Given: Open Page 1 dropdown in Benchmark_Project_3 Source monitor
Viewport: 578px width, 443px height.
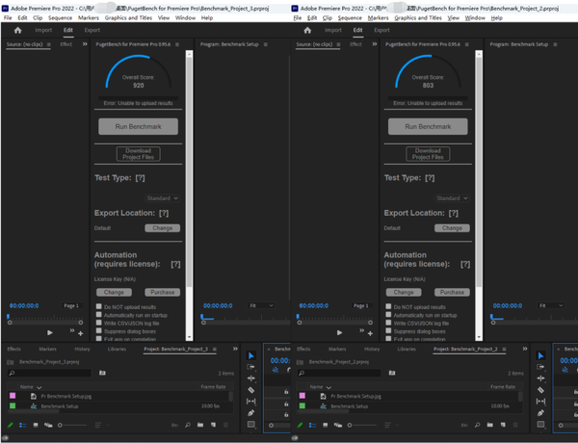Looking at the screenshot, I should click(71, 305).
